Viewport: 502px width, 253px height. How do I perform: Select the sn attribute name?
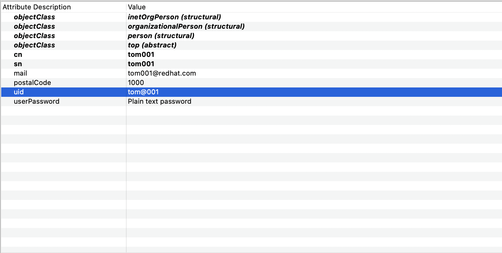(x=18, y=64)
